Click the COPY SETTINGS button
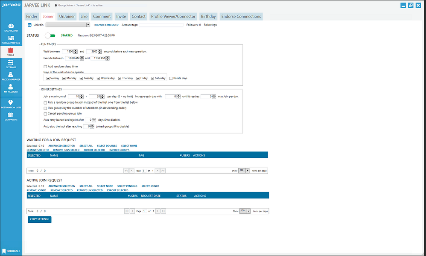Viewport: 426px width, 256px height. tap(40, 219)
